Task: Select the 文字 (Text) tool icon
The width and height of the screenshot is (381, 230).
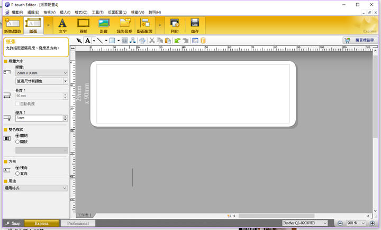Action: pos(62,24)
